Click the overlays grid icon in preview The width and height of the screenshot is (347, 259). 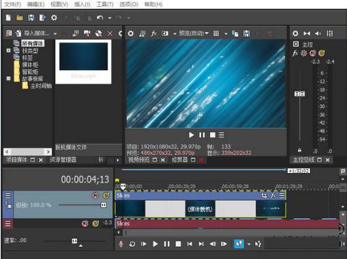point(216,33)
